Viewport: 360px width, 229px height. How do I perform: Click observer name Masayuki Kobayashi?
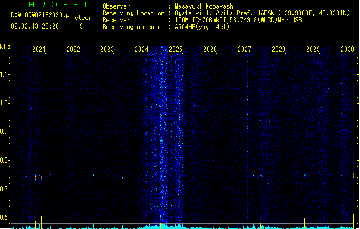tap(205, 6)
